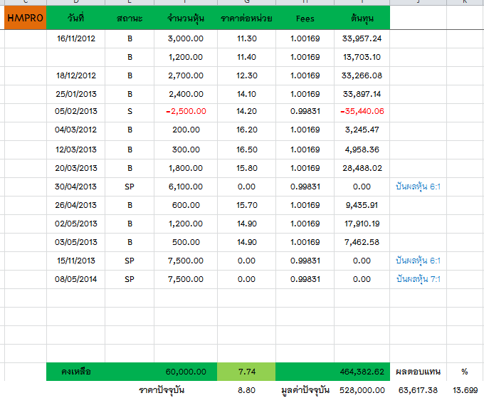Select date cell 25/01/2013
484x398 pixels.
(x=76, y=94)
